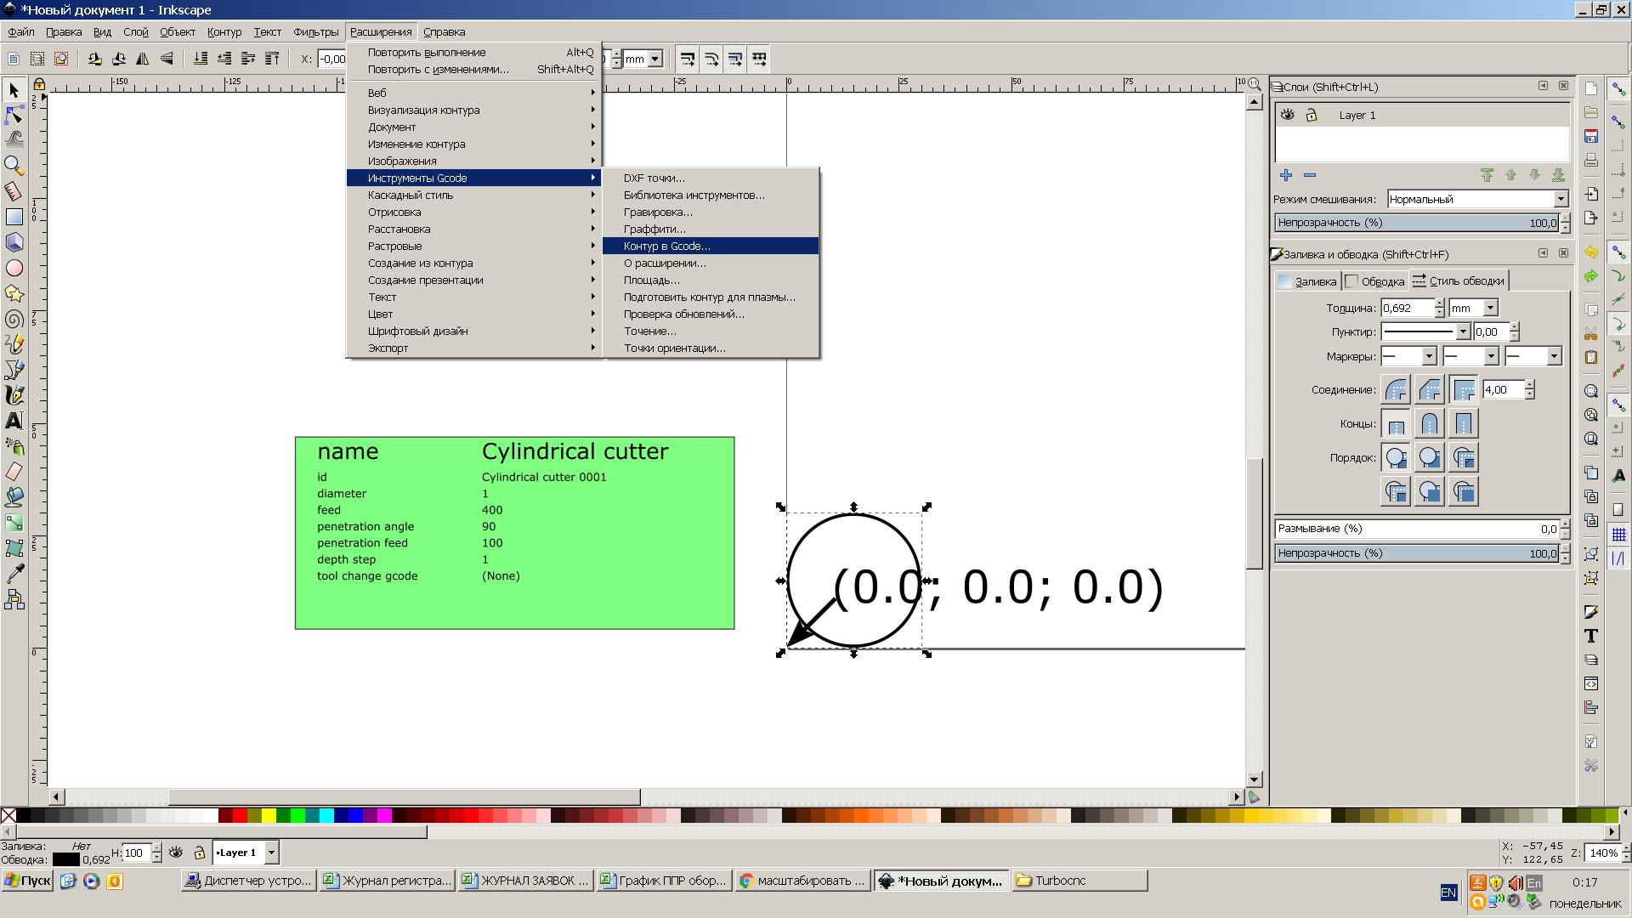
Task: Select the Zoom tool in toolbox
Action: tap(14, 165)
